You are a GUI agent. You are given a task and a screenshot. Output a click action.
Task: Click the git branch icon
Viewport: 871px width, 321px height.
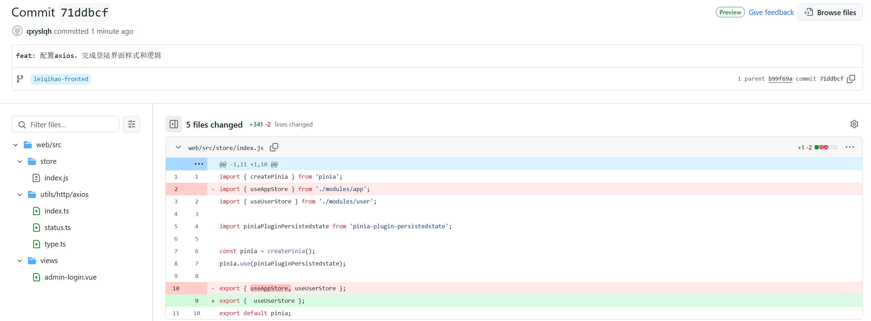pyautogui.click(x=20, y=79)
